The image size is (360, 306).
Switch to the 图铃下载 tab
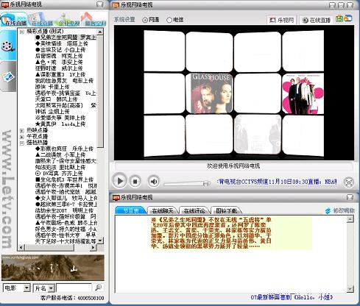click(x=226, y=210)
